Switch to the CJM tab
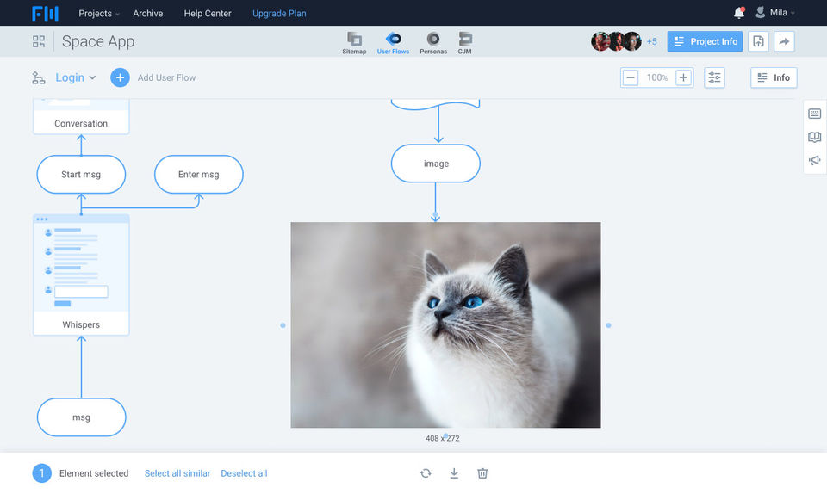827x494 pixels. point(464,43)
